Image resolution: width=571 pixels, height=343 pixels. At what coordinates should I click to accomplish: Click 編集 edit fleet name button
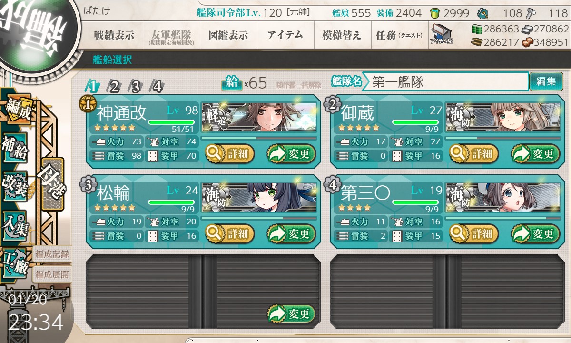click(x=546, y=81)
